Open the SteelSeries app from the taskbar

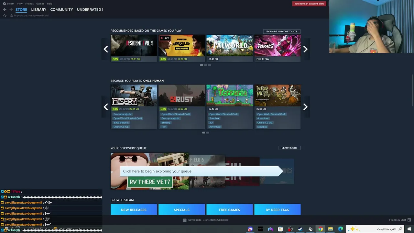[310, 229]
